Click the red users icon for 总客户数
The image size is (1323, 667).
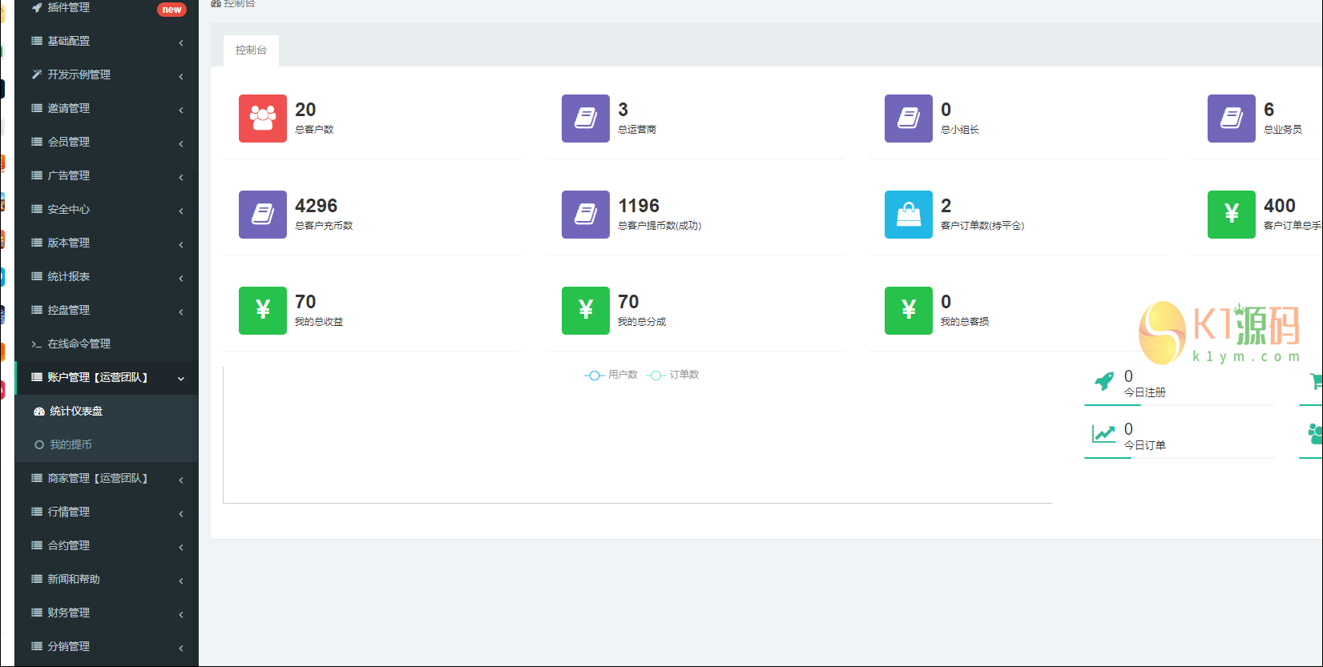263,119
